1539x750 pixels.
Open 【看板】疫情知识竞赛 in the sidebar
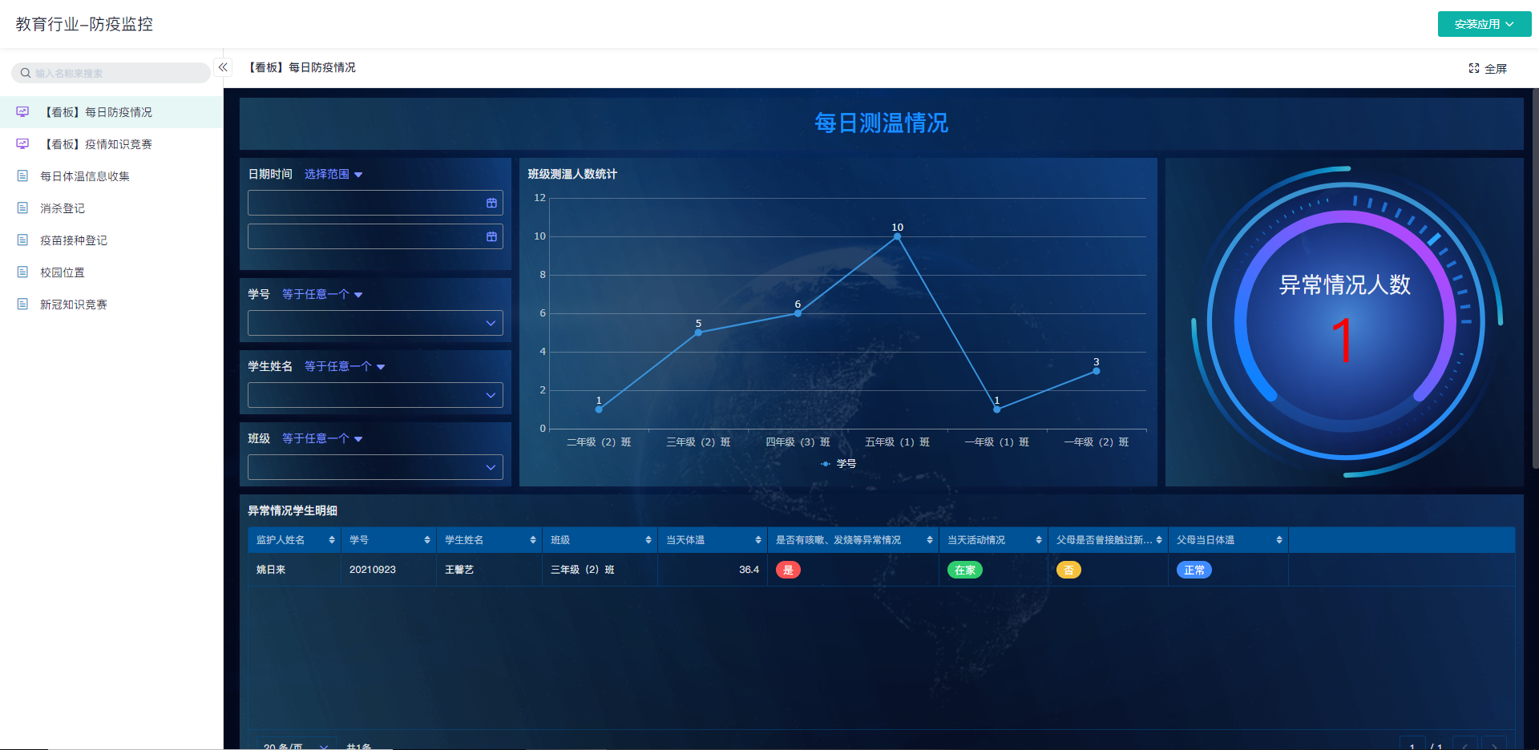[111, 144]
